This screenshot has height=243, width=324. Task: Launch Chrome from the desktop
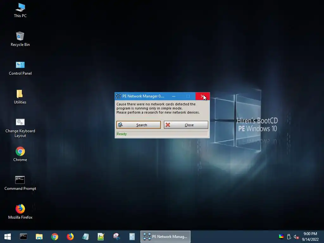(x=20, y=154)
